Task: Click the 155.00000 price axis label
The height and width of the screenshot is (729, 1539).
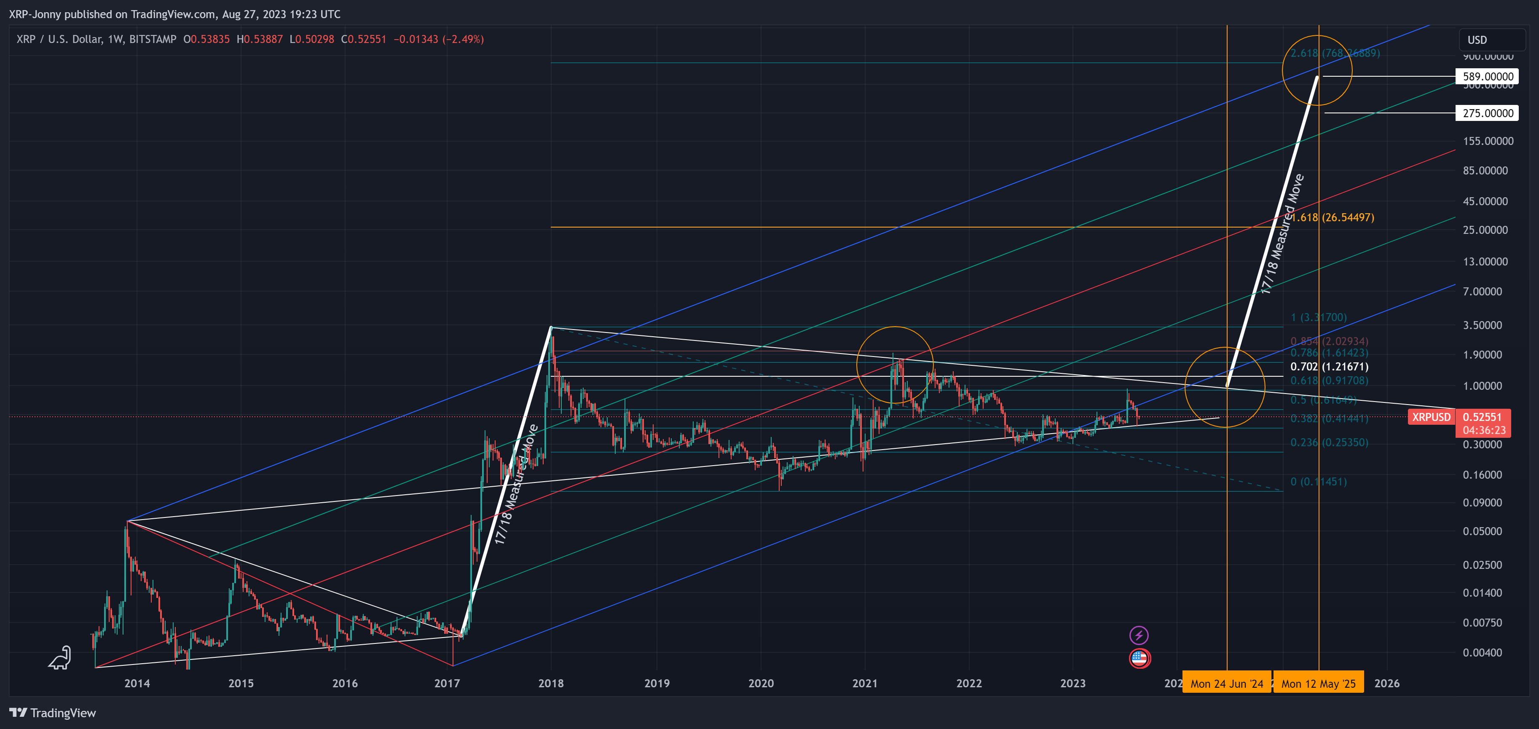Action: pos(1488,141)
